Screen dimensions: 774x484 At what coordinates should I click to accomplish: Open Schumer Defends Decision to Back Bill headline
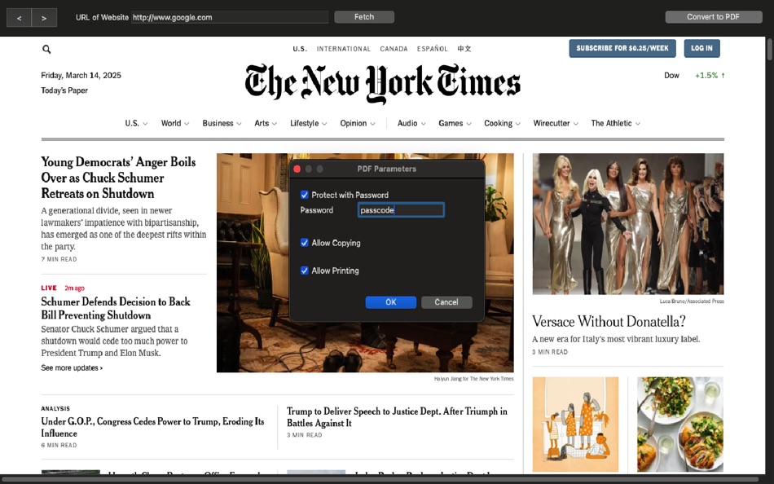click(116, 308)
